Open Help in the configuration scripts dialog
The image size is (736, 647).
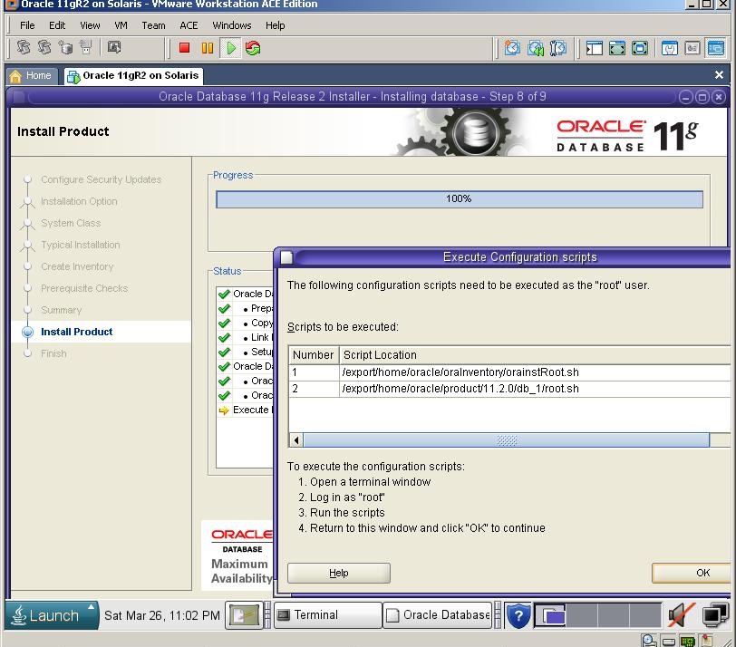click(338, 573)
